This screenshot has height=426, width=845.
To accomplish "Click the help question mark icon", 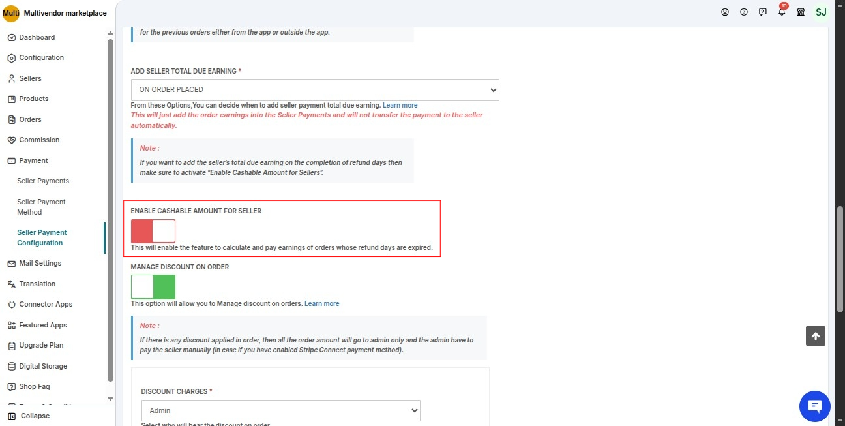I will pyautogui.click(x=744, y=12).
